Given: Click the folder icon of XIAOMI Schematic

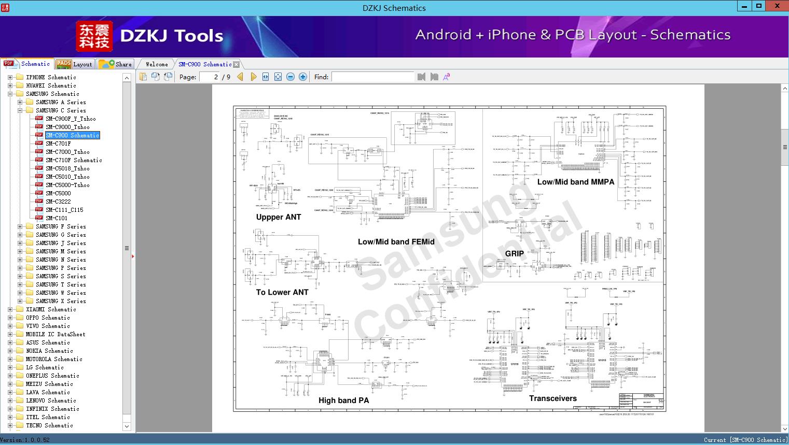Looking at the screenshot, I should tap(20, 309).
